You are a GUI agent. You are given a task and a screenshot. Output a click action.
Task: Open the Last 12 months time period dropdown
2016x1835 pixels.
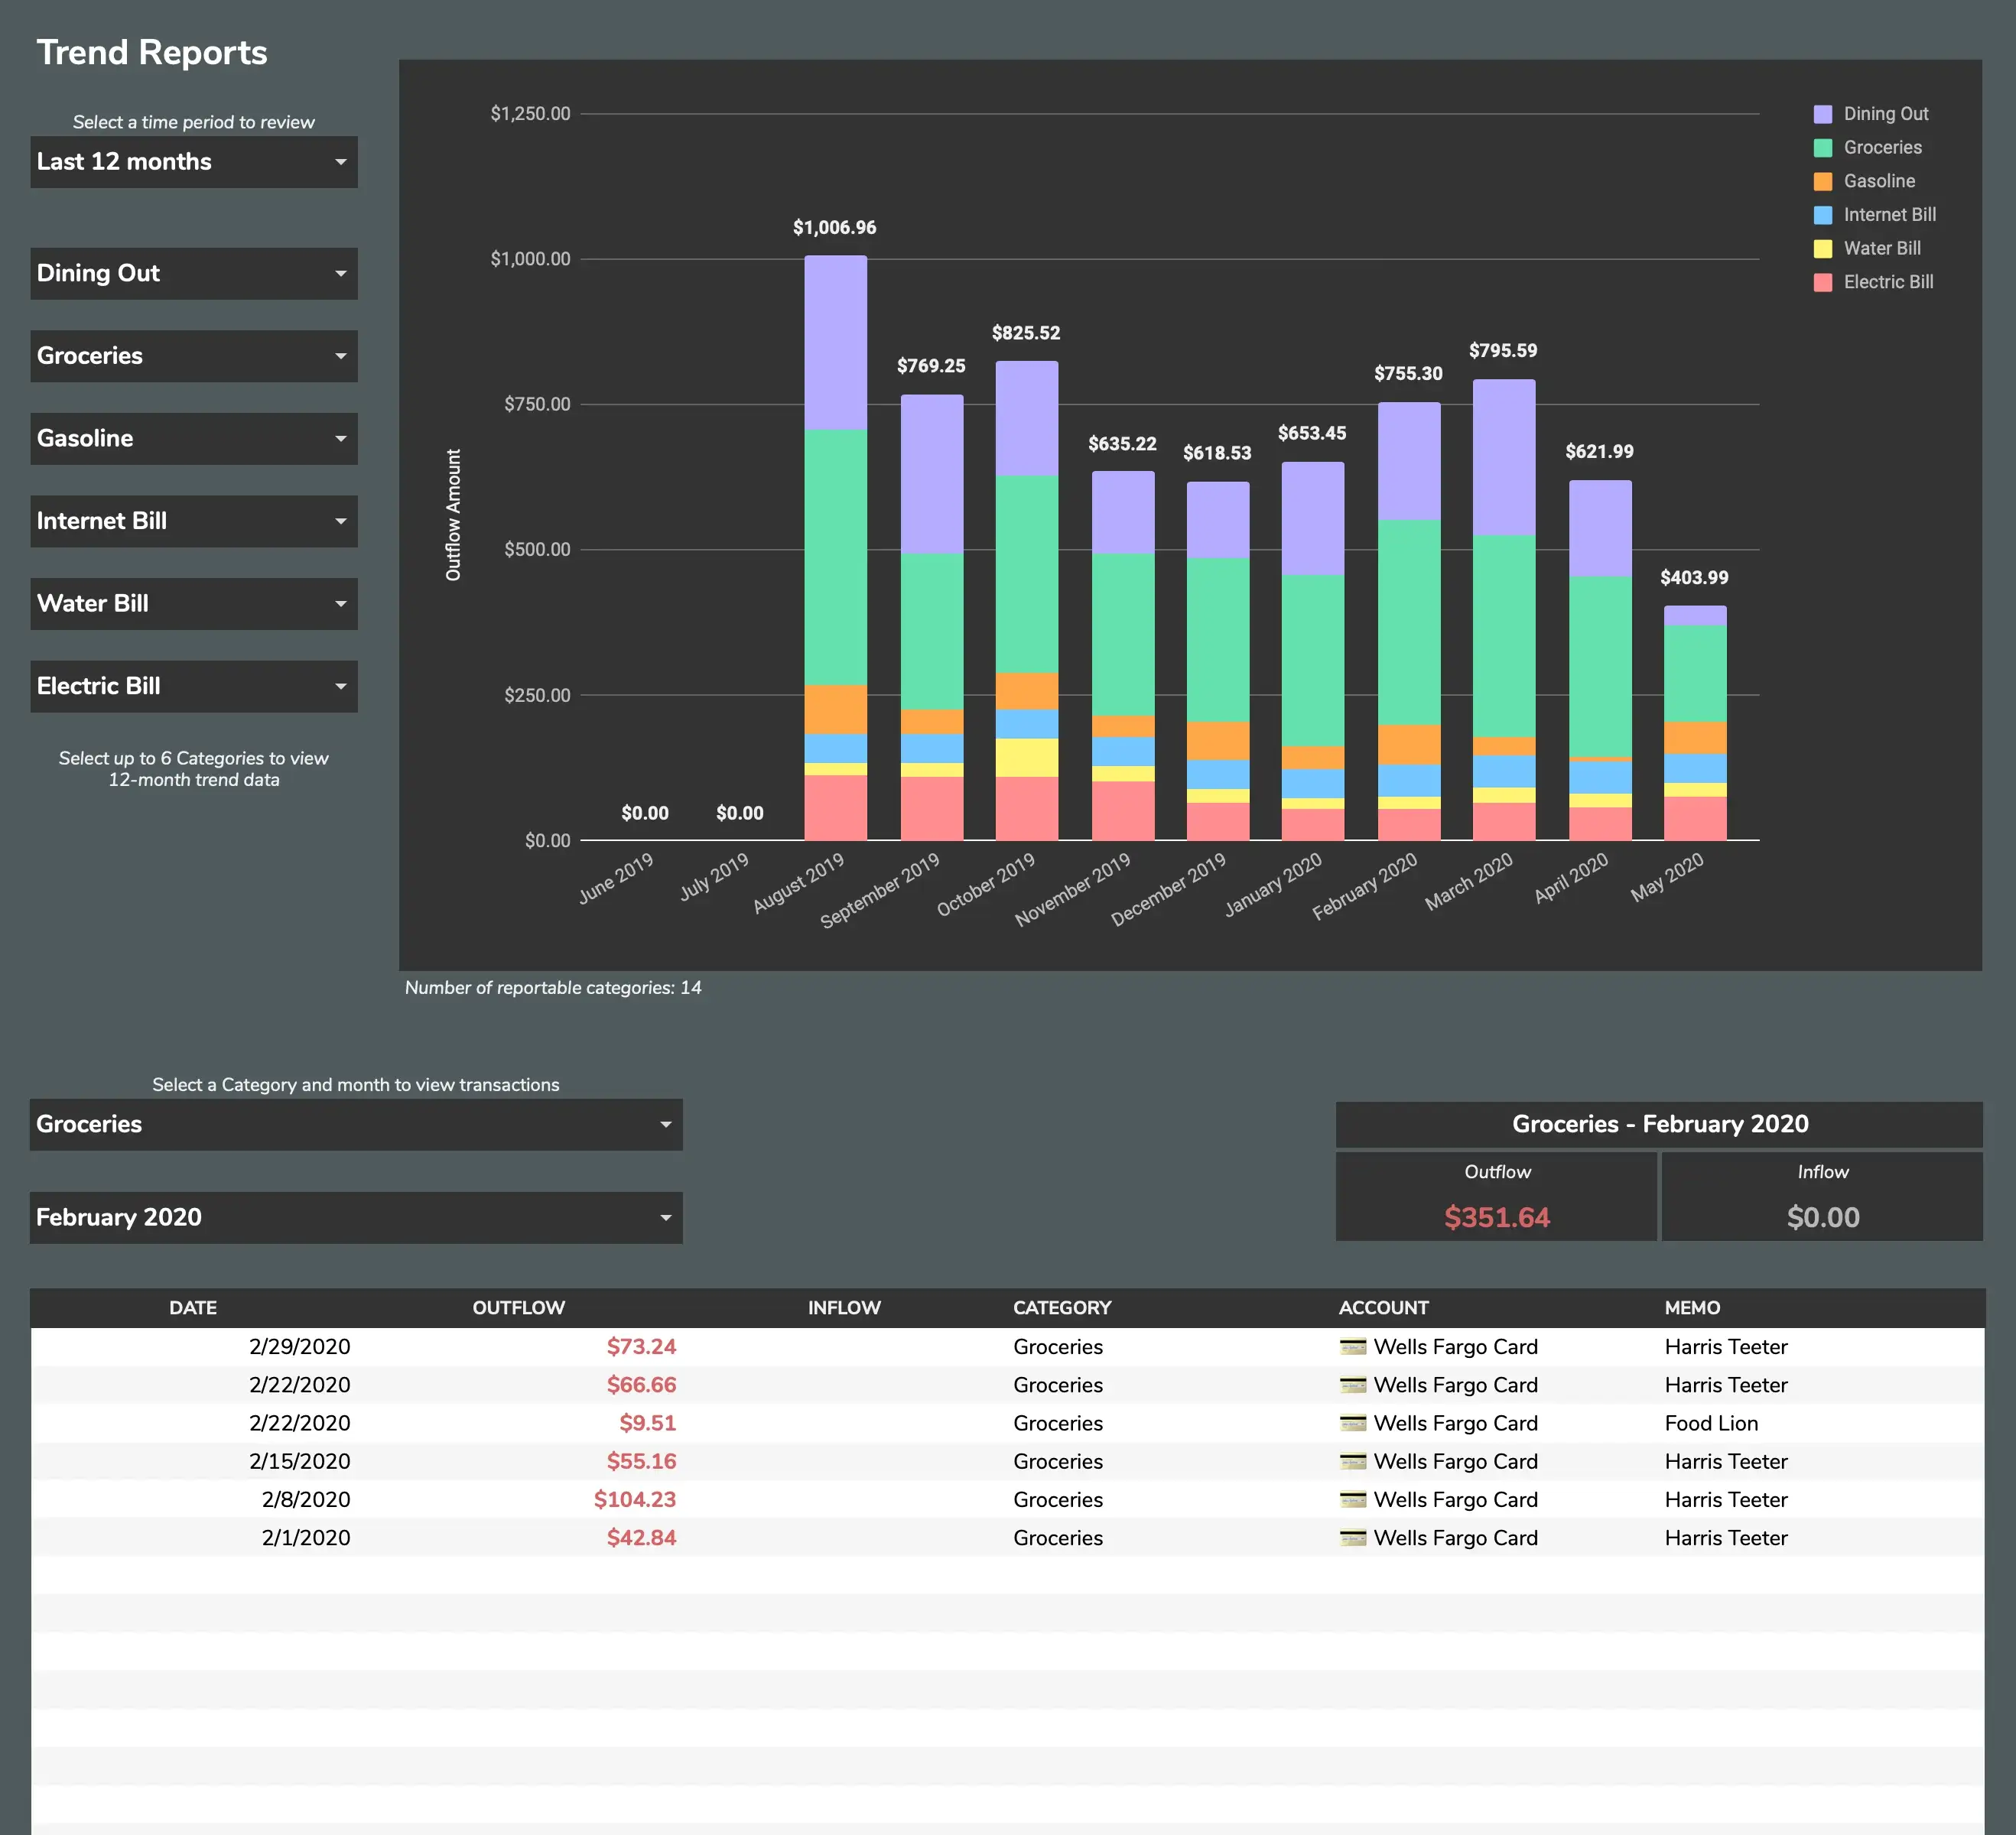(194, 162)
